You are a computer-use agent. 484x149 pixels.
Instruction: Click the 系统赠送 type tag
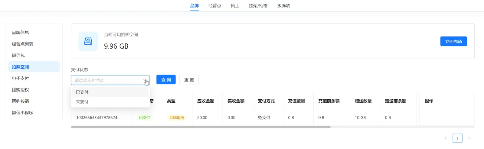(x=177, y=117)
